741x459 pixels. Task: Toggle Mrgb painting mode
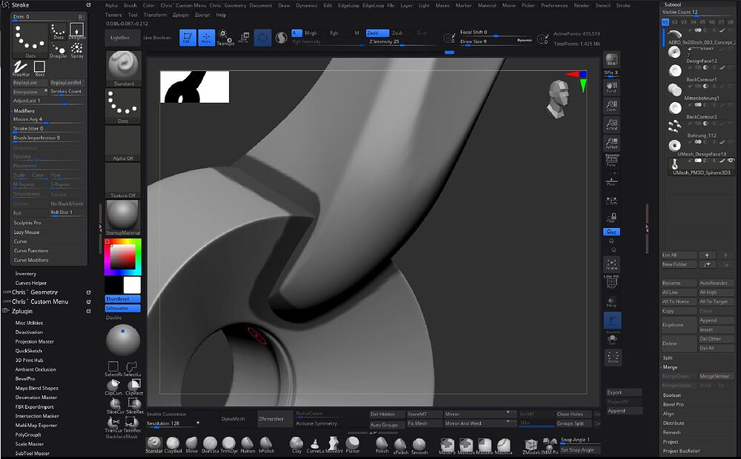pyautogui.click(x=310, y=33)
